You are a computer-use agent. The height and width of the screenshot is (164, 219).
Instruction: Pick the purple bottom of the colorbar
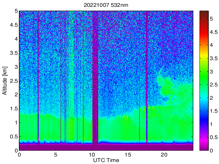pyautogui.click(x=204, y=148)
